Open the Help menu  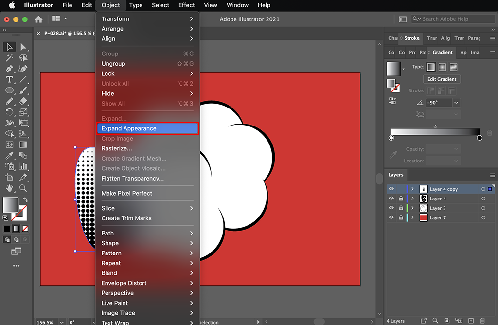click(x=264, y=5)
